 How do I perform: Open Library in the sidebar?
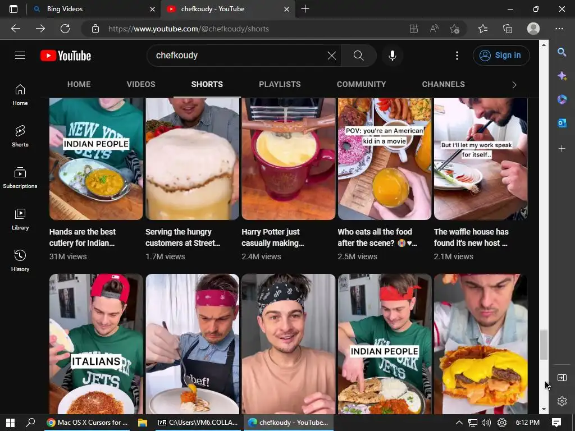[20, 219]
